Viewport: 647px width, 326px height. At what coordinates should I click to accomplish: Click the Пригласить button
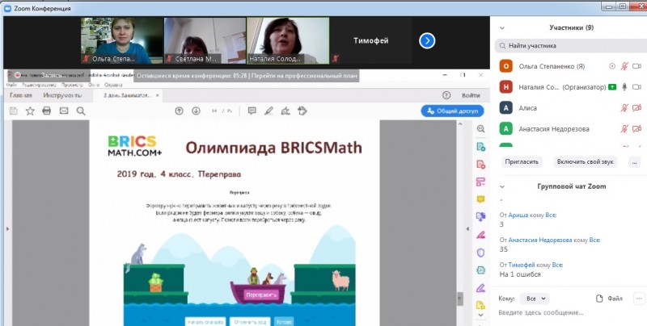point(522,161)
